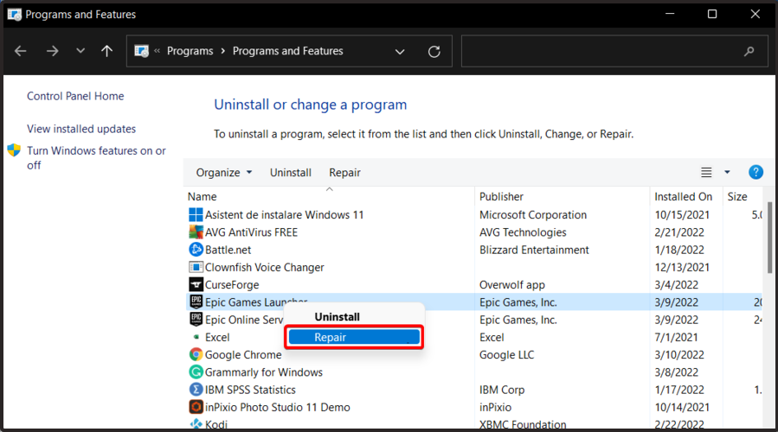Expand the view options dropdown arrow
Screen dimensions: 778x432
(x=727, y=173)
